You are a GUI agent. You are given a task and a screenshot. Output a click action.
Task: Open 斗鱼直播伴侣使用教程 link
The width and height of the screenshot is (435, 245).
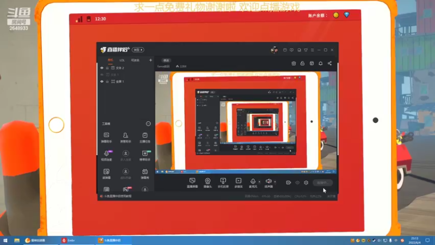(118, 196)
